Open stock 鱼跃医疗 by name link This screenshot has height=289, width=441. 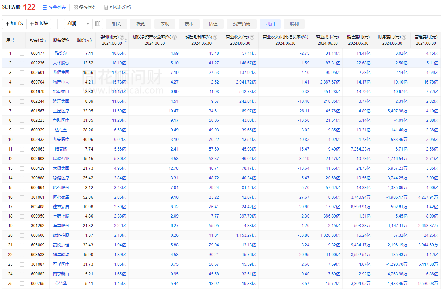pyautogui.click(x=61, y=120)
